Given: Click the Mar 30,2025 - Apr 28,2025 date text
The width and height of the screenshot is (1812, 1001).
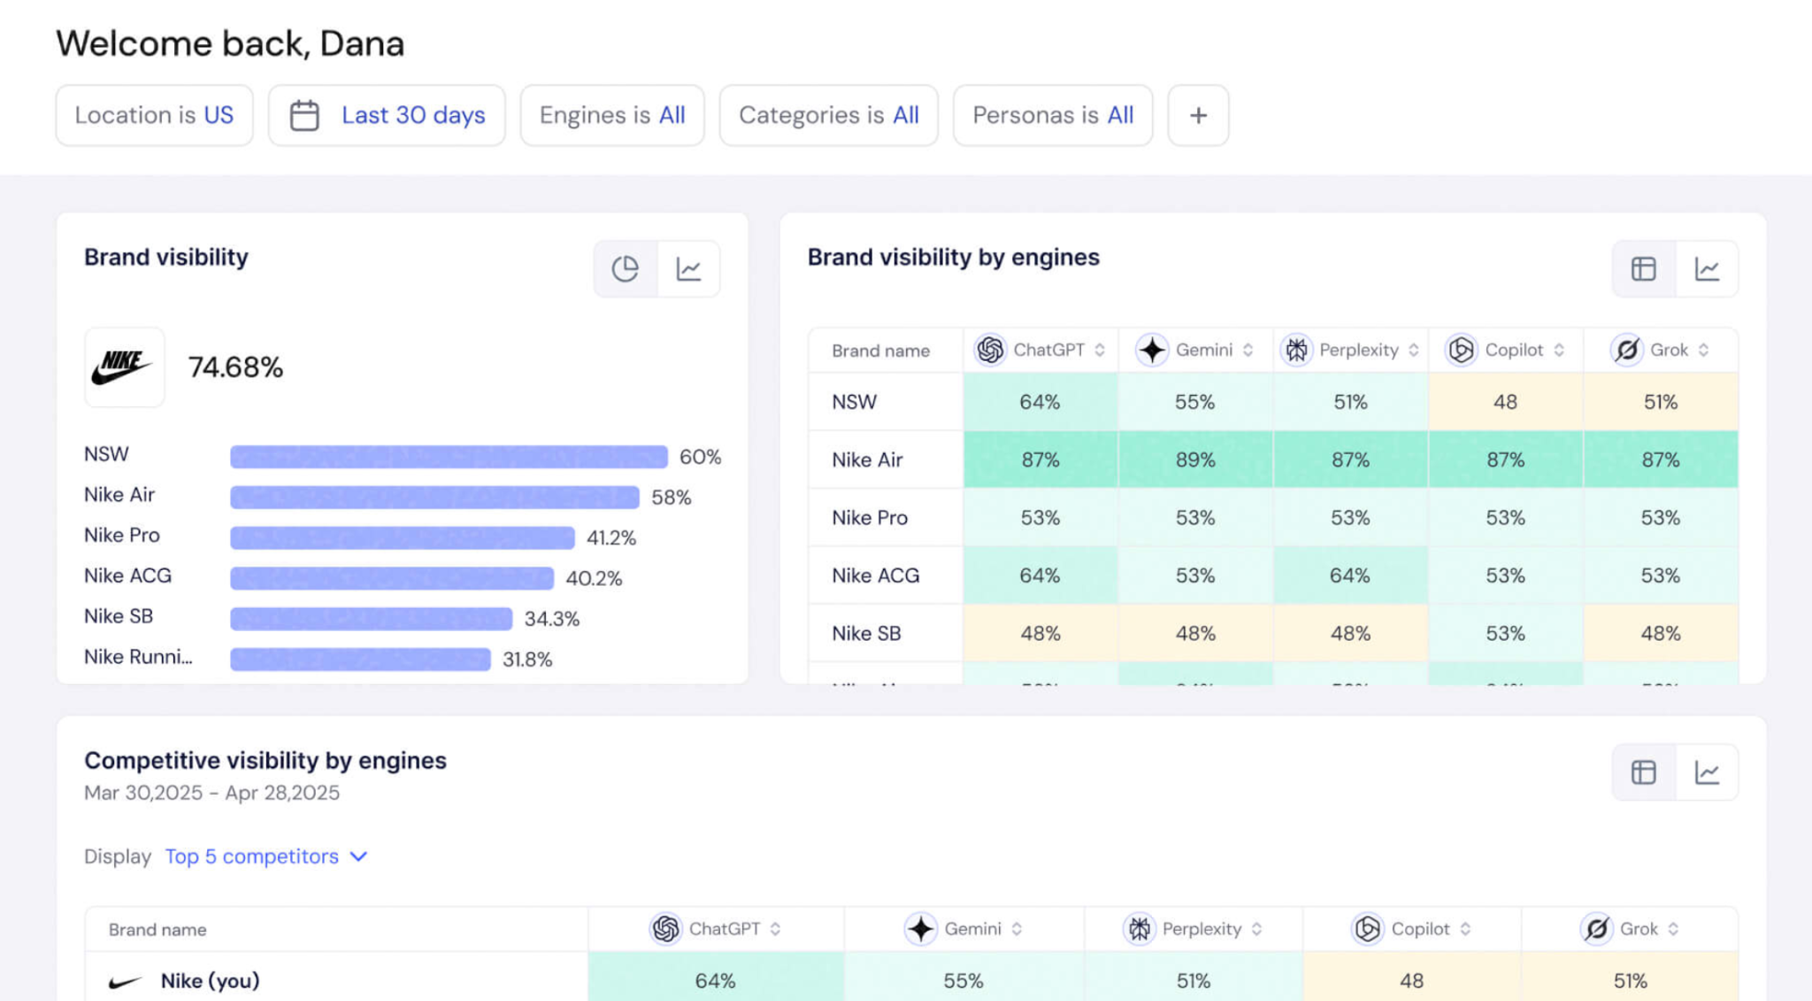Looking at the screenshot, I should coord(211,793).
